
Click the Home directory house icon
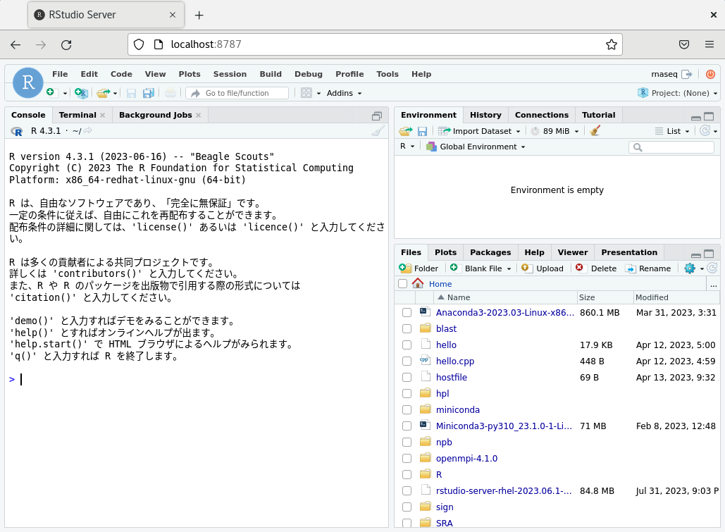[x=418, y=283]
